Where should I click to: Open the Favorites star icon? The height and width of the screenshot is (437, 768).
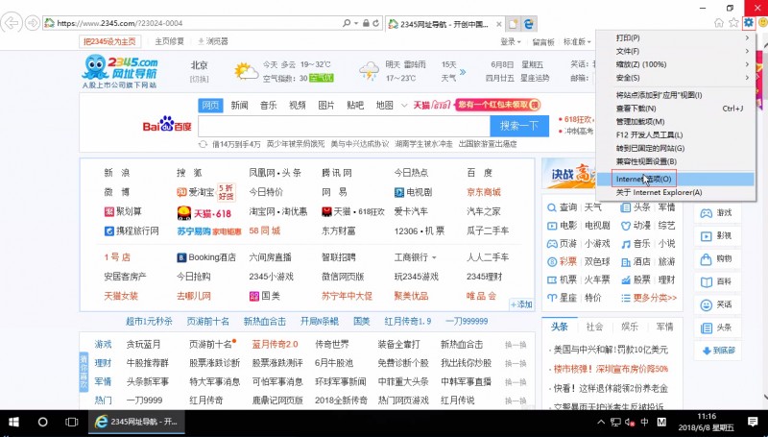pos(733,22)
